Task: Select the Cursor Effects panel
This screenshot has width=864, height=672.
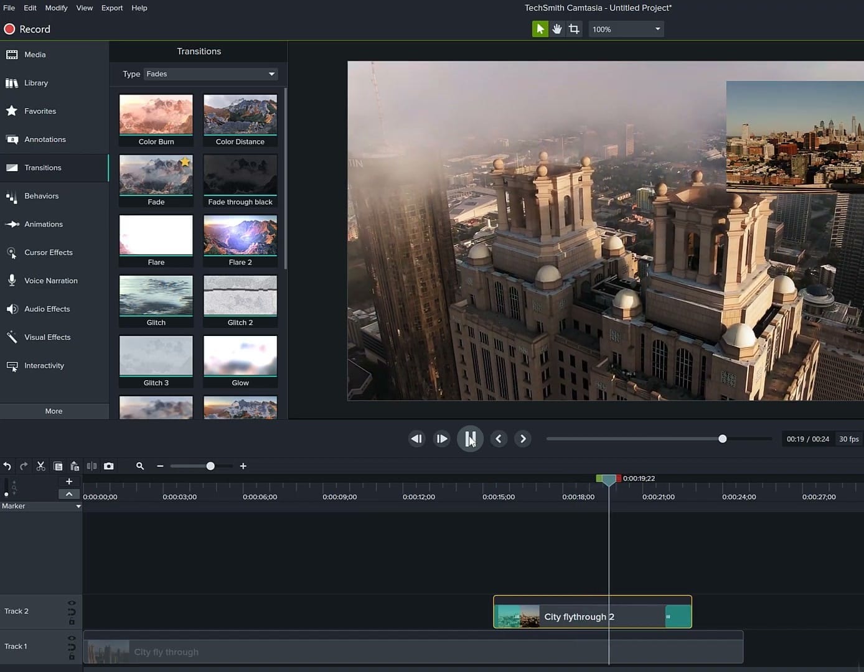Action: point(49,252)
